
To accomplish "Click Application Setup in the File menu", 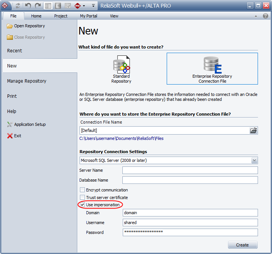I will (30, 124).
